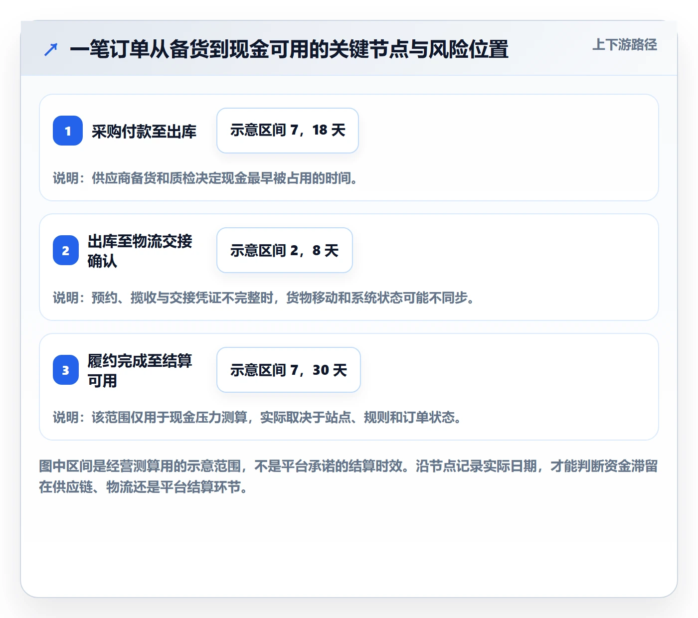Click the 履约完成至结算可用 step heading
698x618 pixels.
[x=140, y=370]
